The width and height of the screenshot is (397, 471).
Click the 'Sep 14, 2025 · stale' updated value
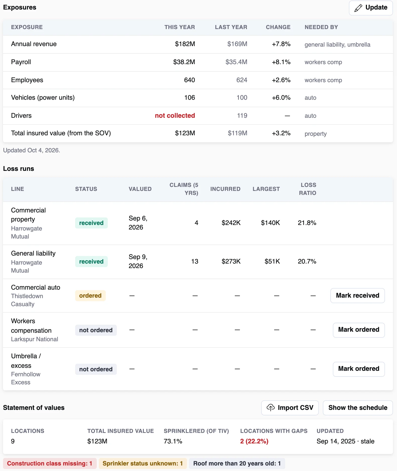click(345, 441)
